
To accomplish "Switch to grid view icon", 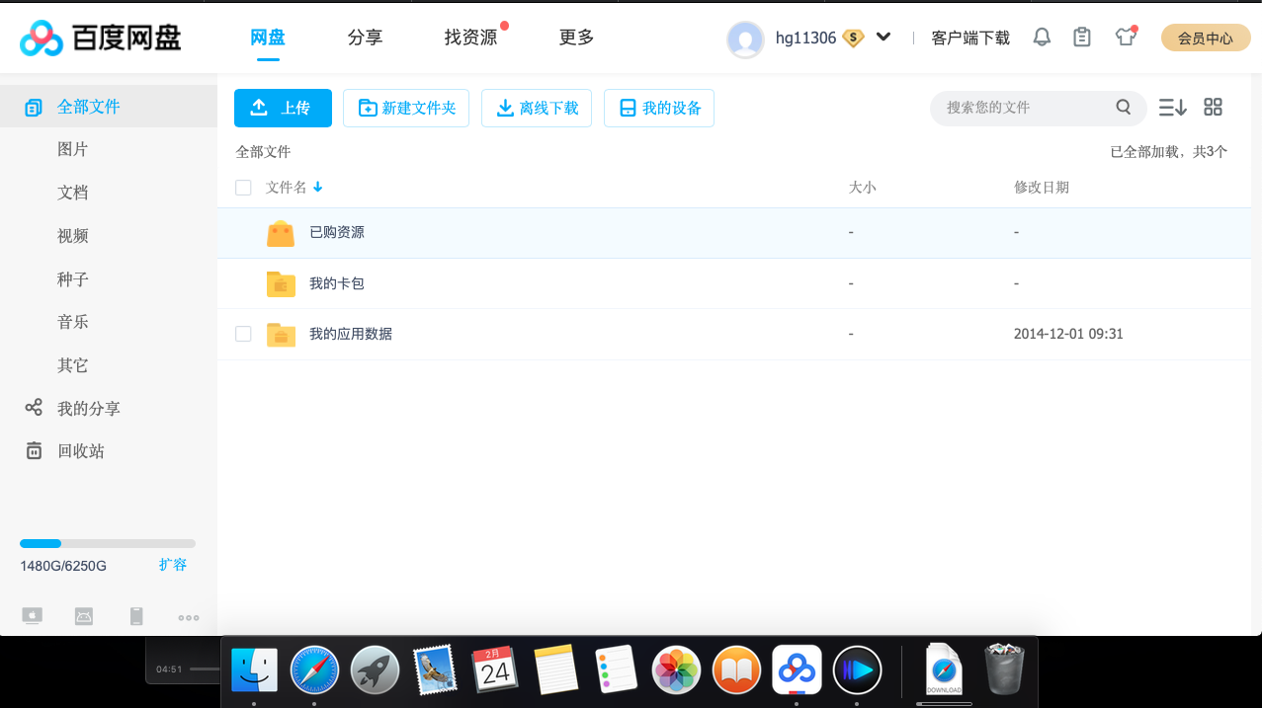I will tap(1214, 107).
